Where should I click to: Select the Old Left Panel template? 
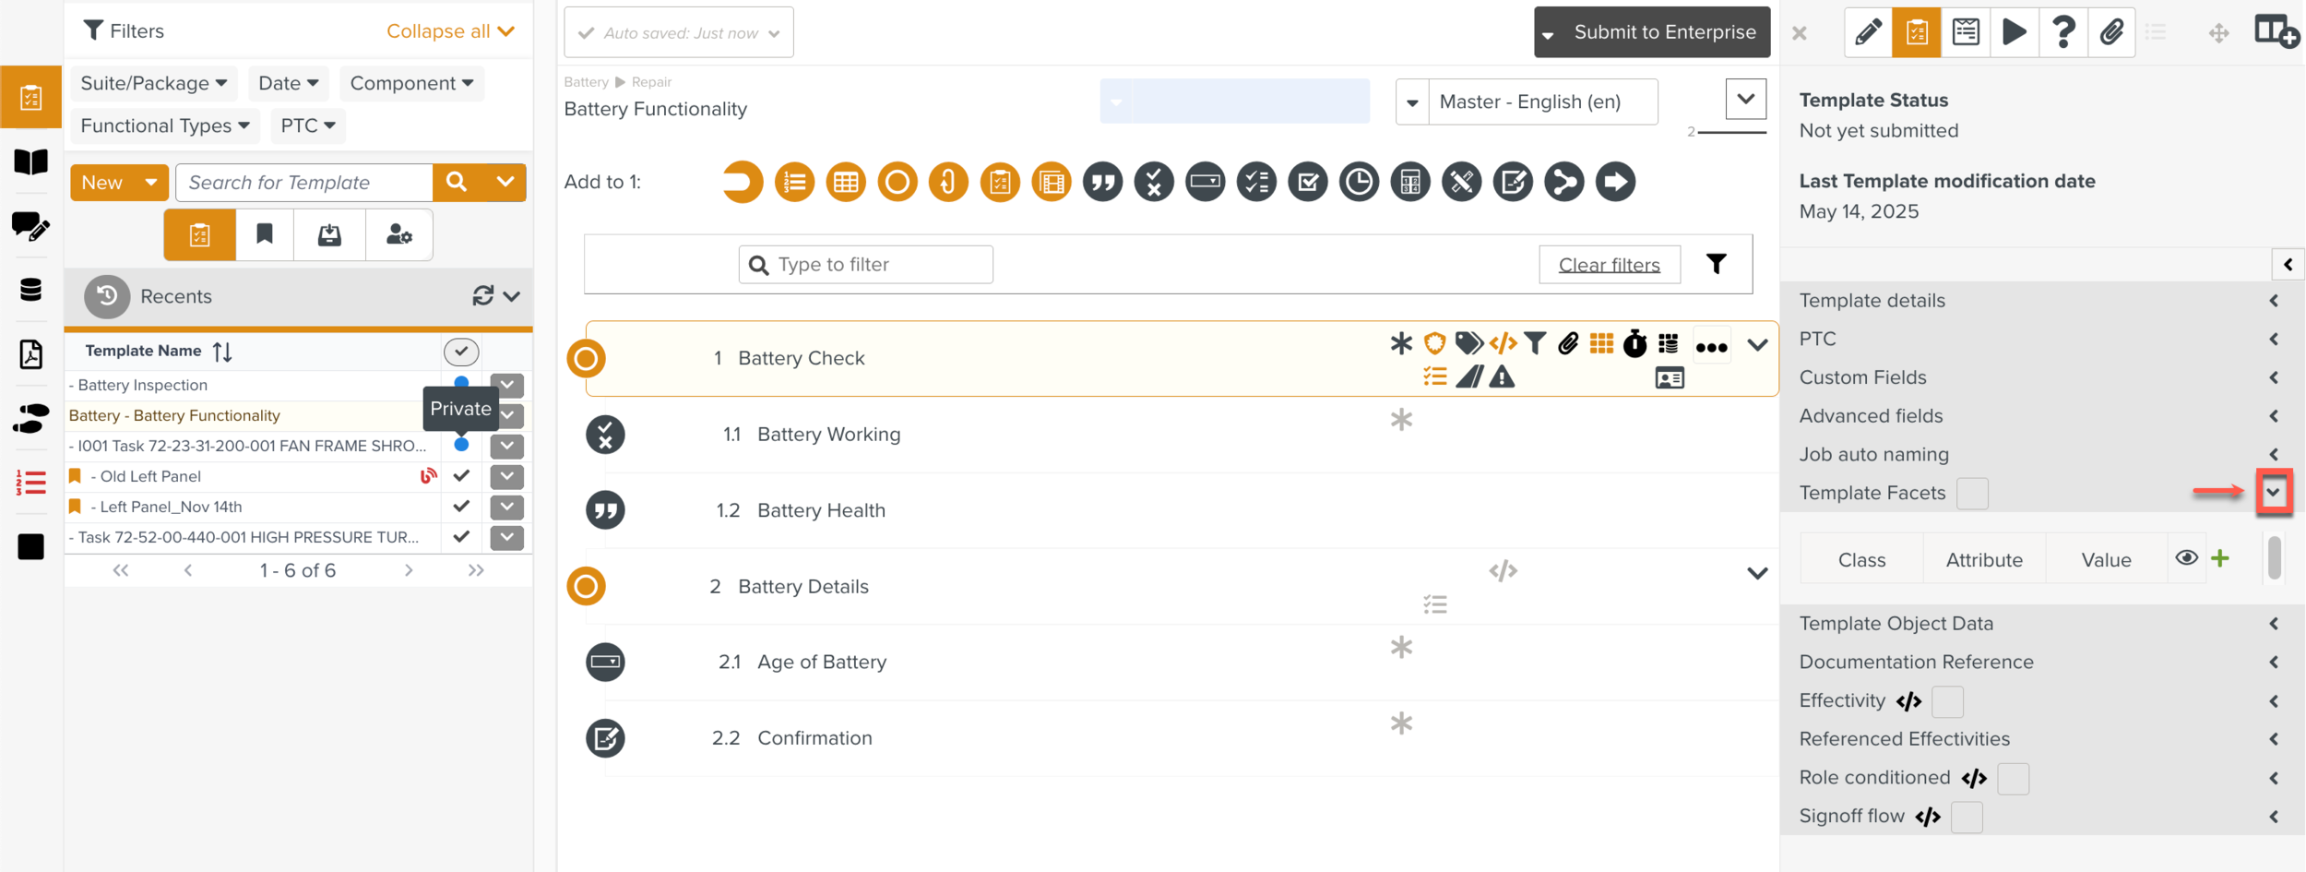pos(150,476)
